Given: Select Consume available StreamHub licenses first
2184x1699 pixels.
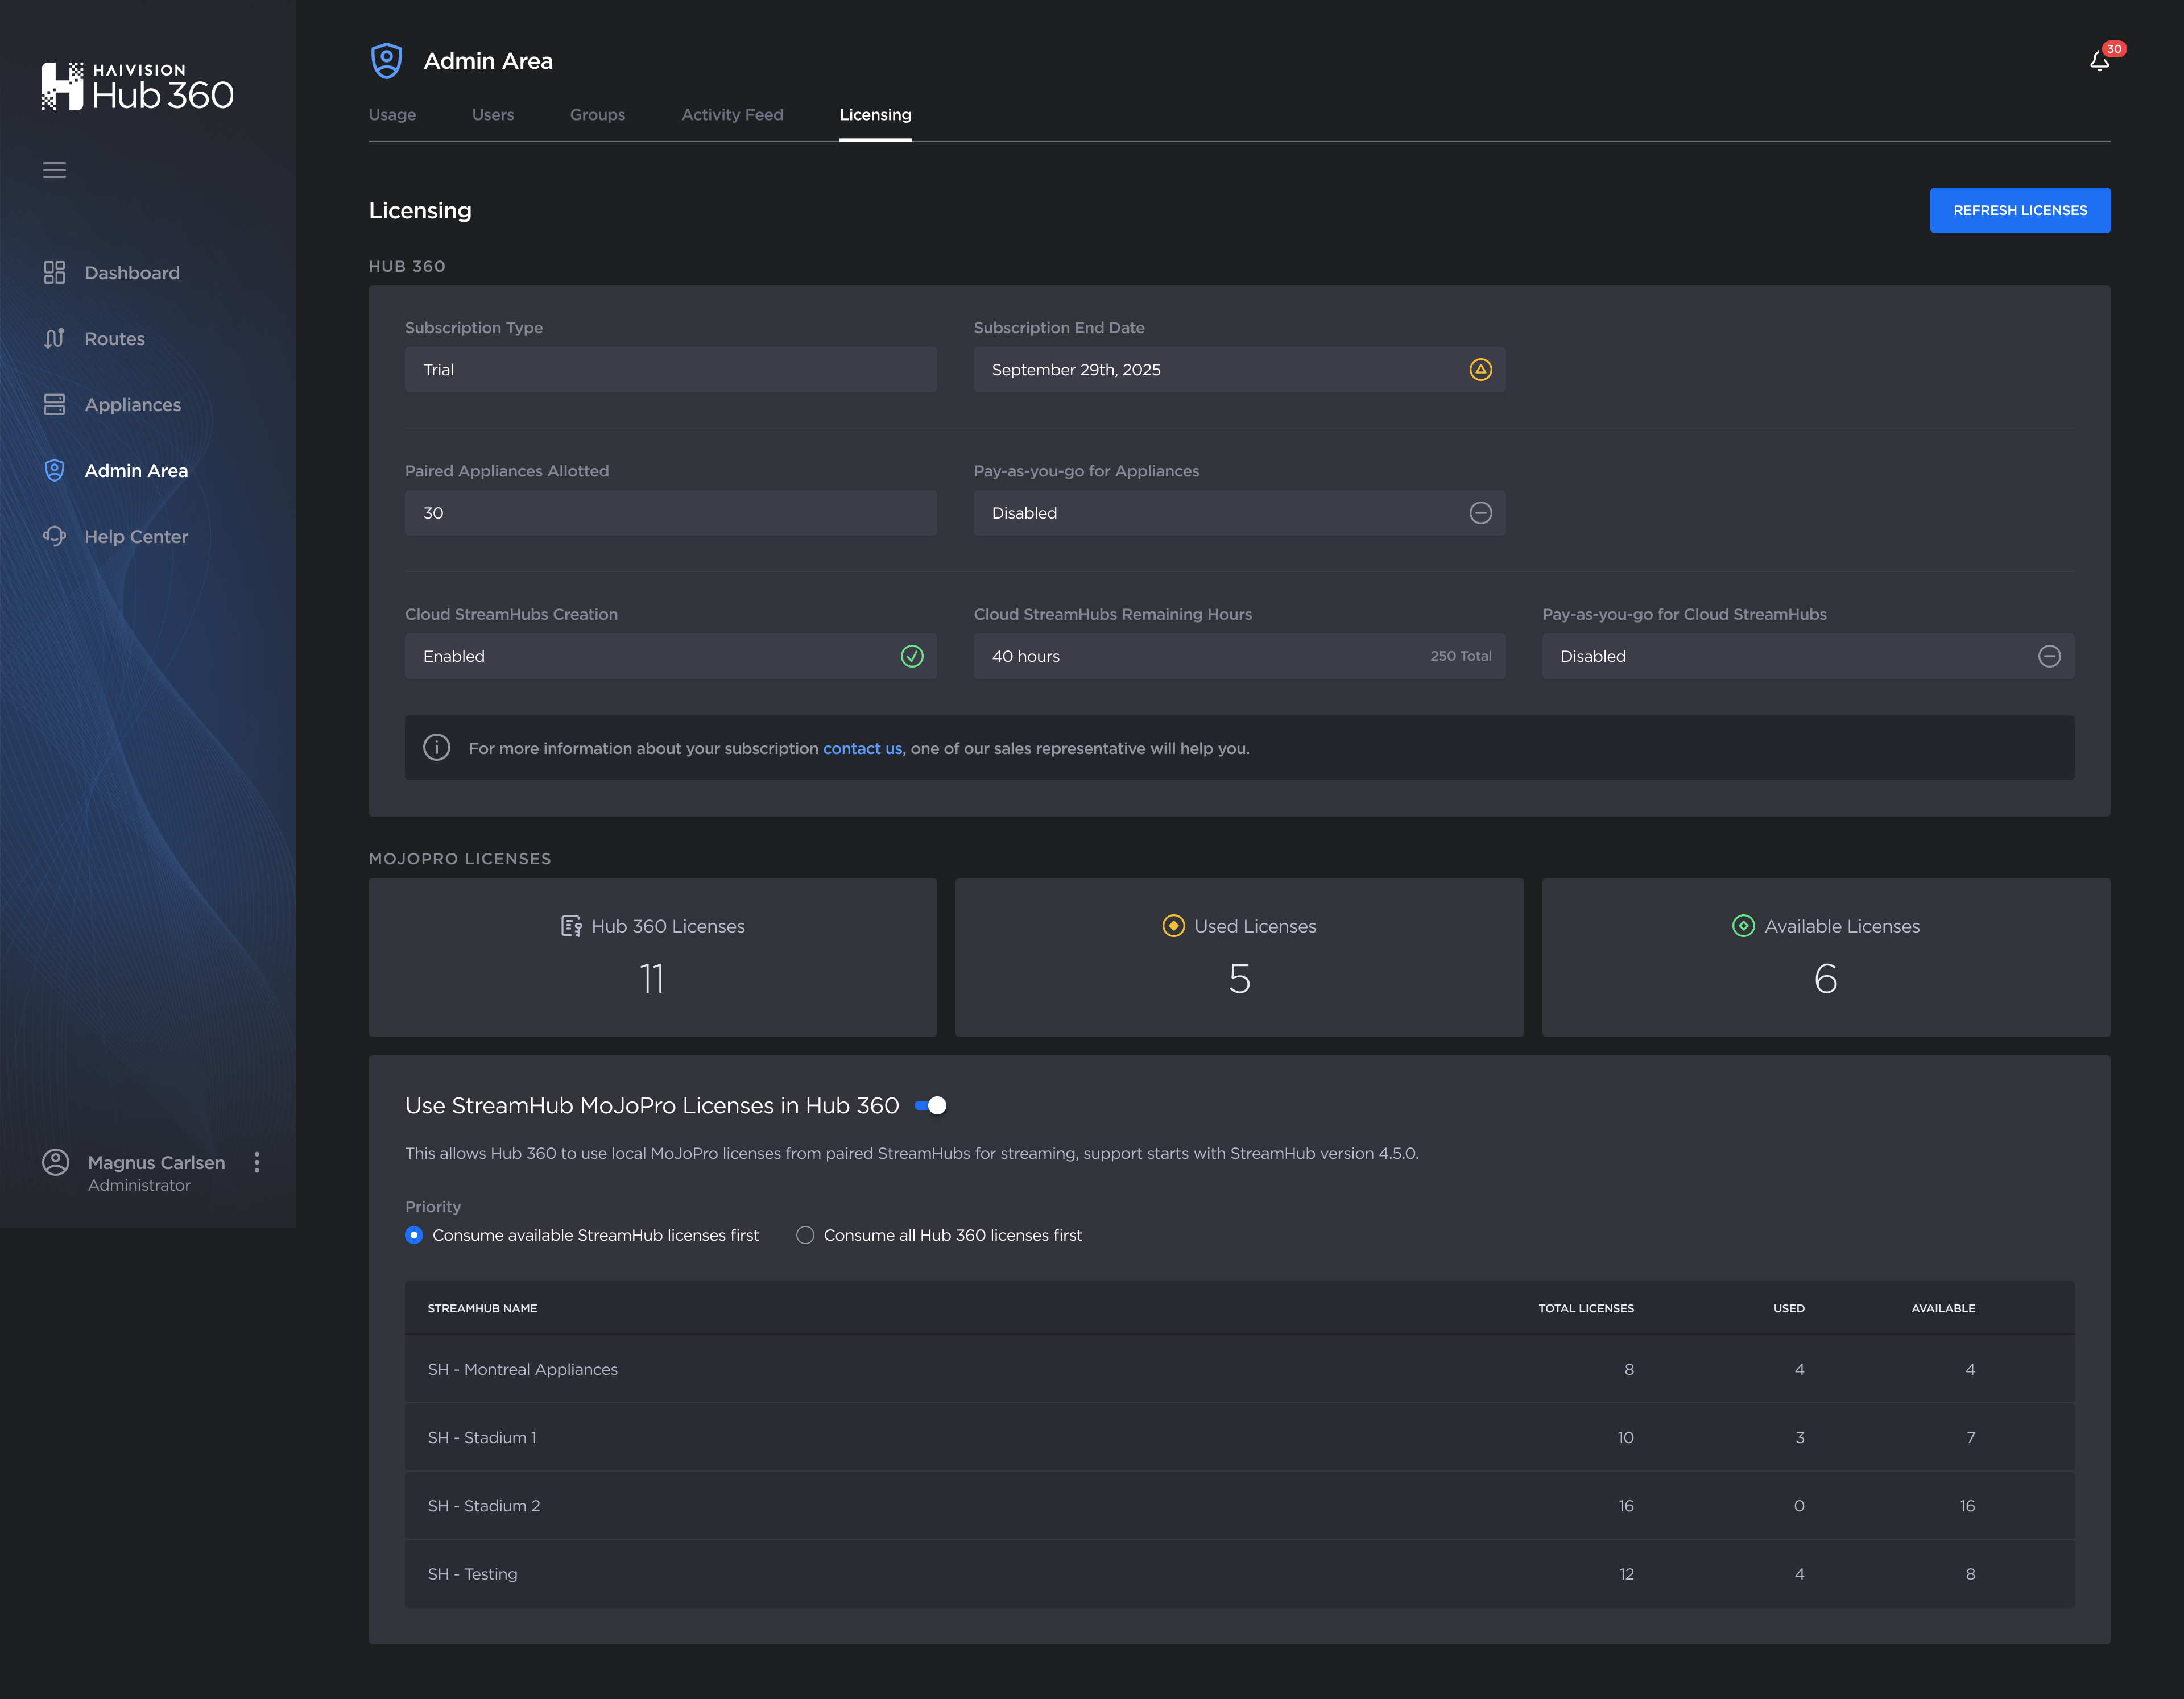Looking at the screenshot, I should point(414,1235).
